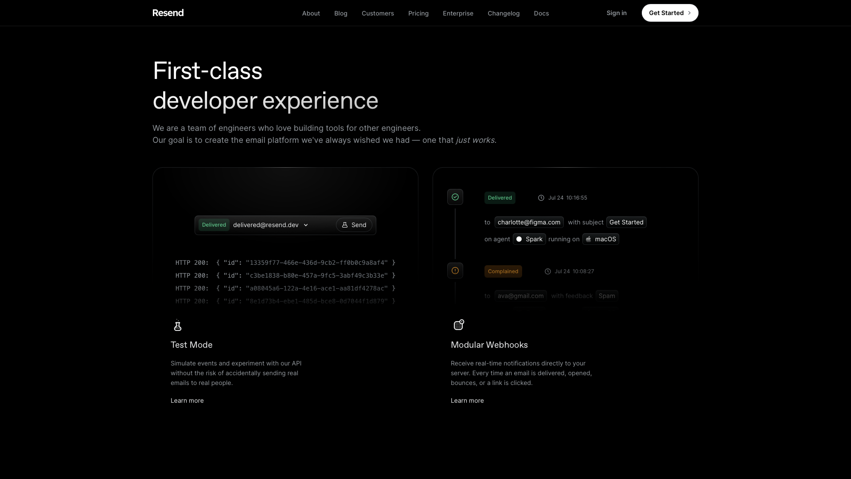Viewport: 851px width, 479px height.
Task: Click the Spark agent chip
Action: pyautogui.click(x=529, y=239)
